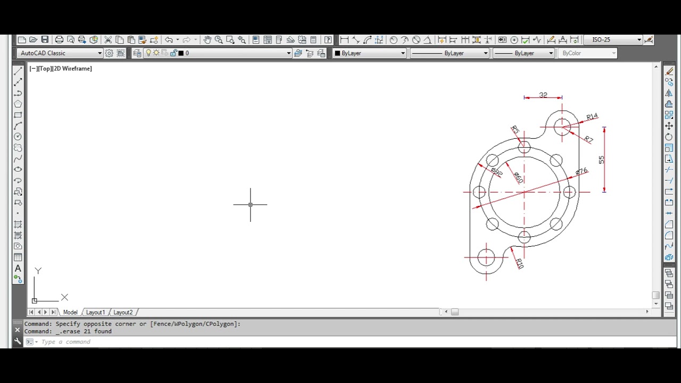Close the command line window
The height and width of the screenshot is (383, 681).
click(17, 330)
